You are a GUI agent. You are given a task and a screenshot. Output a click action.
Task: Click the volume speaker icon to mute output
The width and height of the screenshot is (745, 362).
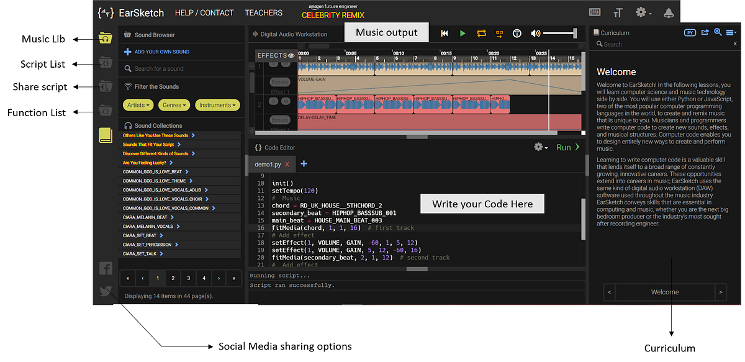coord(535,34)
